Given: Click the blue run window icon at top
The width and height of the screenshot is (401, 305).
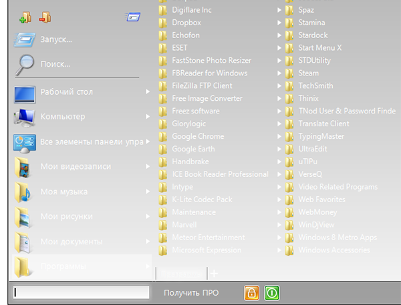Looking at the screenshot, I should pos(133,17).
